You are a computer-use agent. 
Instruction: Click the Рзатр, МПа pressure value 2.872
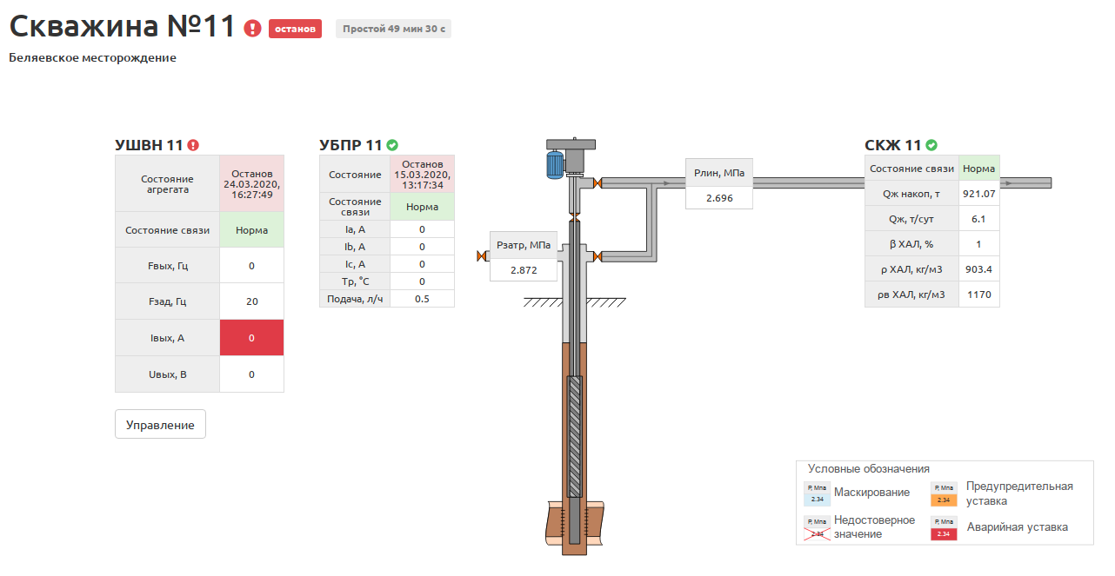[x=524, y=270]
